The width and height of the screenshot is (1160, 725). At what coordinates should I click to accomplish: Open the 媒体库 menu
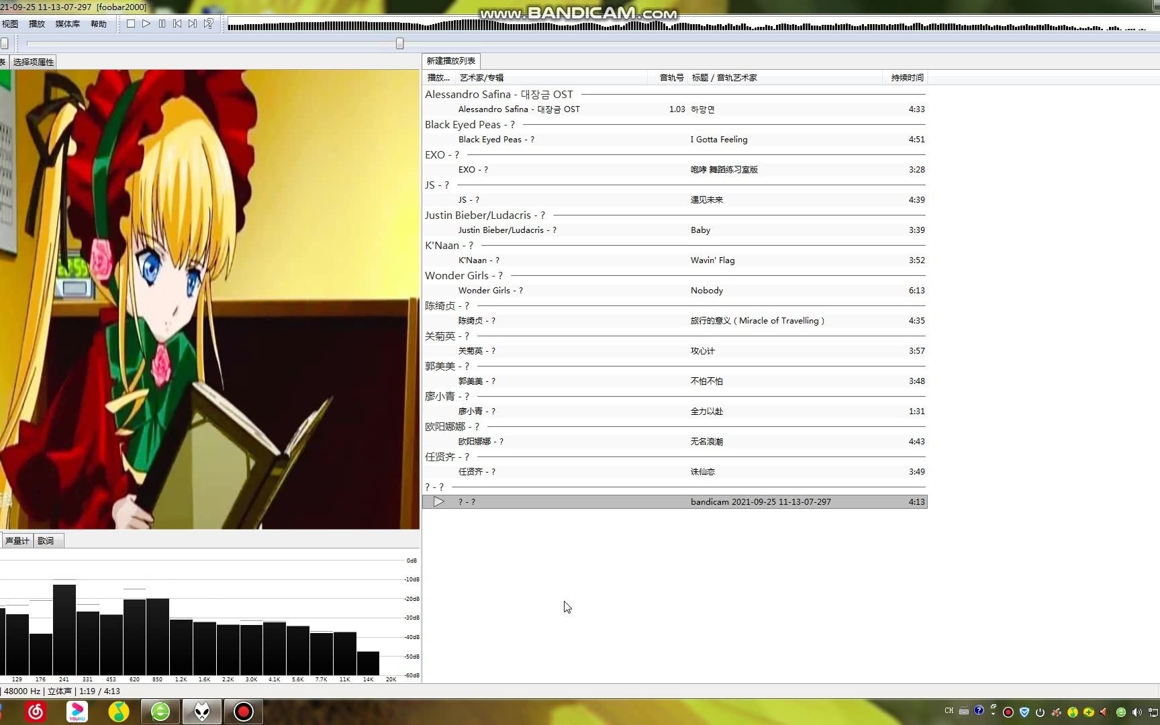coord(67,23)
